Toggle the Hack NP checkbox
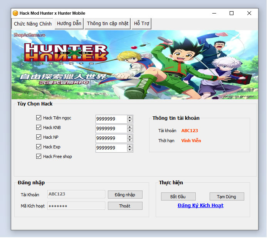The width and height of the screenshot is (267, 238). pos(39,137)
